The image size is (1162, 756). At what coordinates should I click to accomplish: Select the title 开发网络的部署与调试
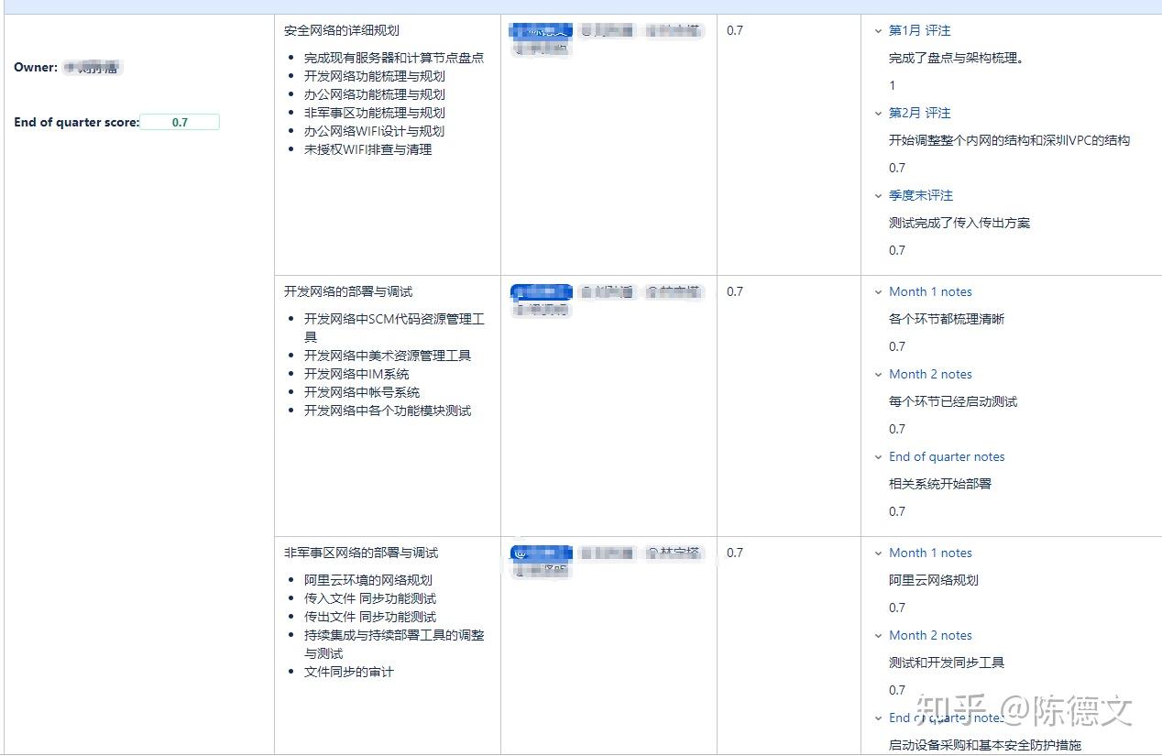pyautogui.click(x=345, y=290)
